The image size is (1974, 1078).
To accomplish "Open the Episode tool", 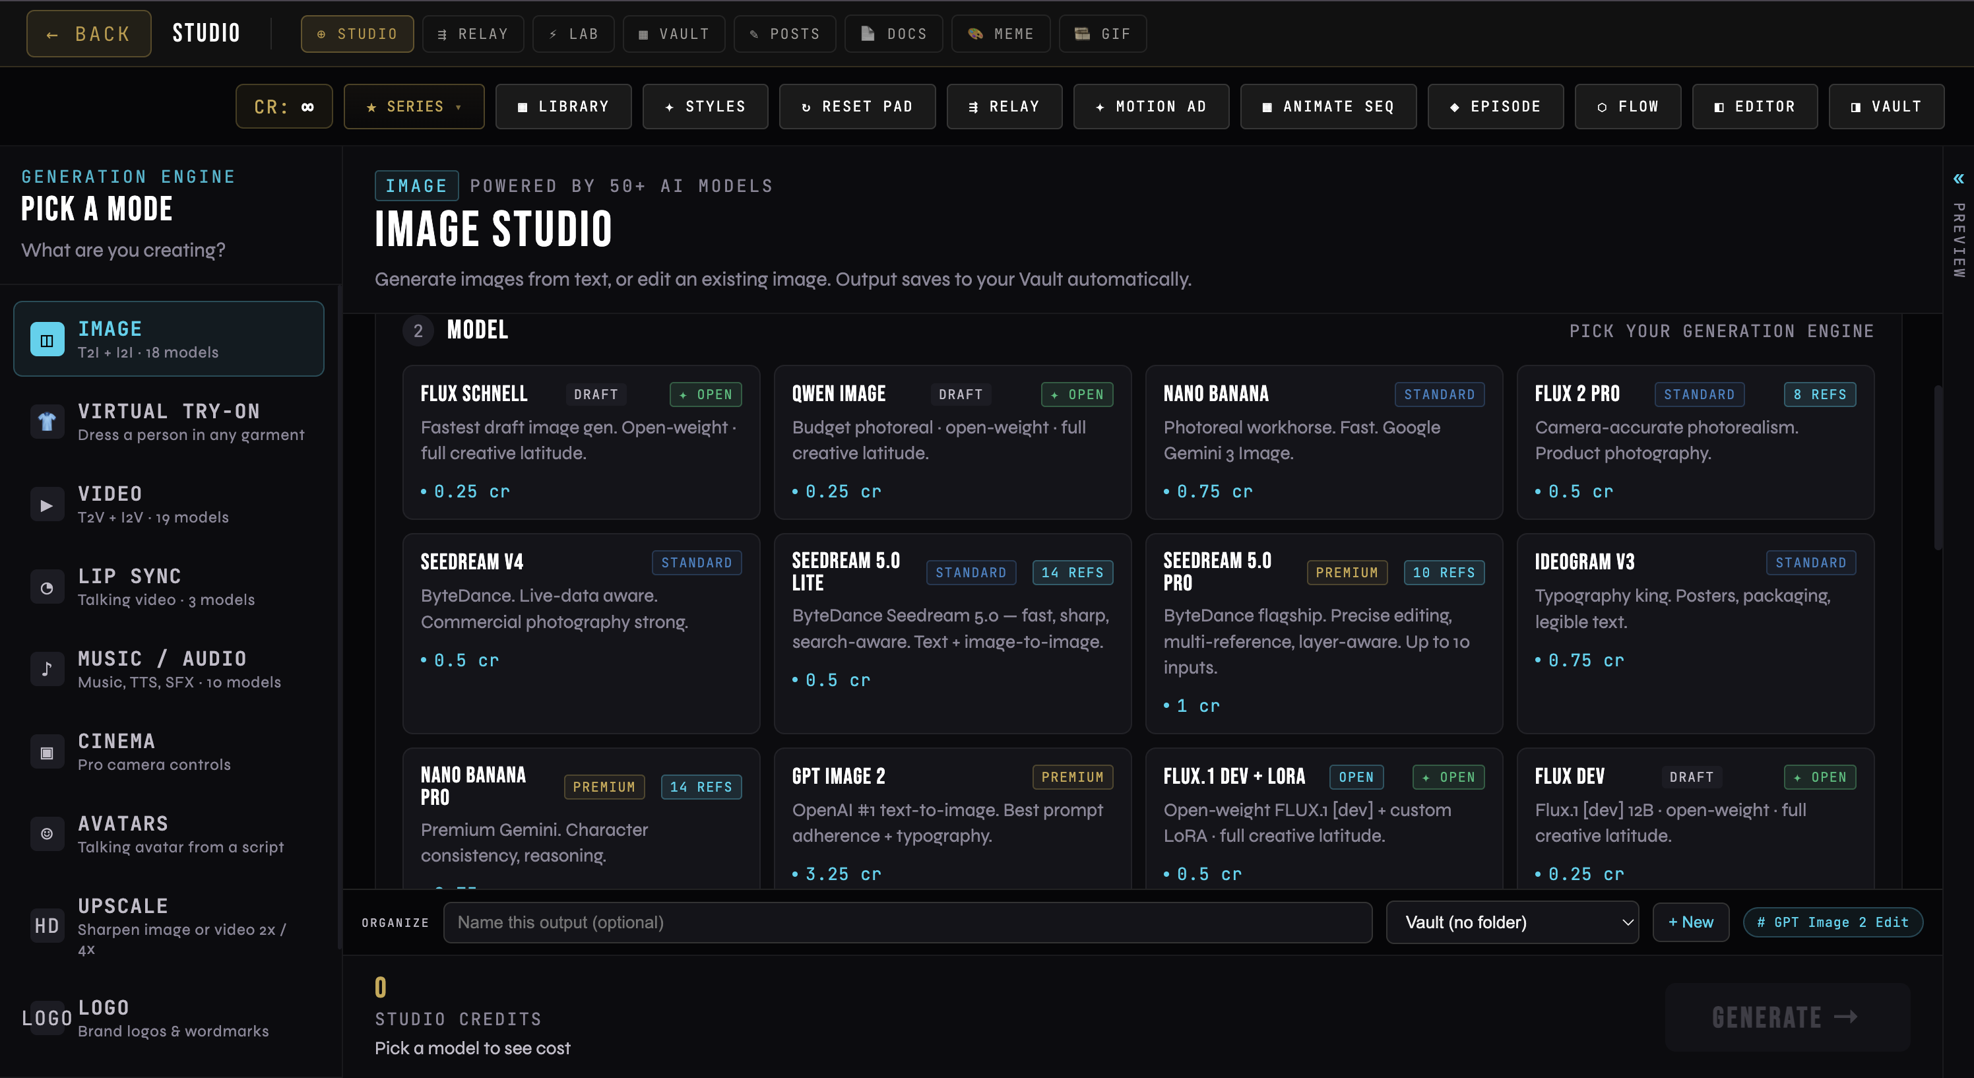I will pyautogui.click(x=1495, y=106).
